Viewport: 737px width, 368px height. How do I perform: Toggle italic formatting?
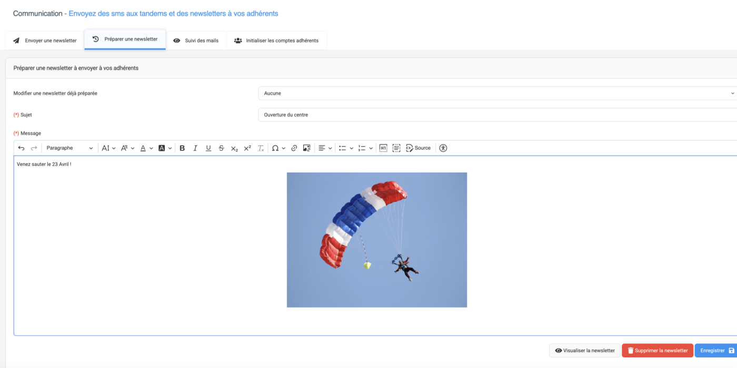(x=195, y=148)
